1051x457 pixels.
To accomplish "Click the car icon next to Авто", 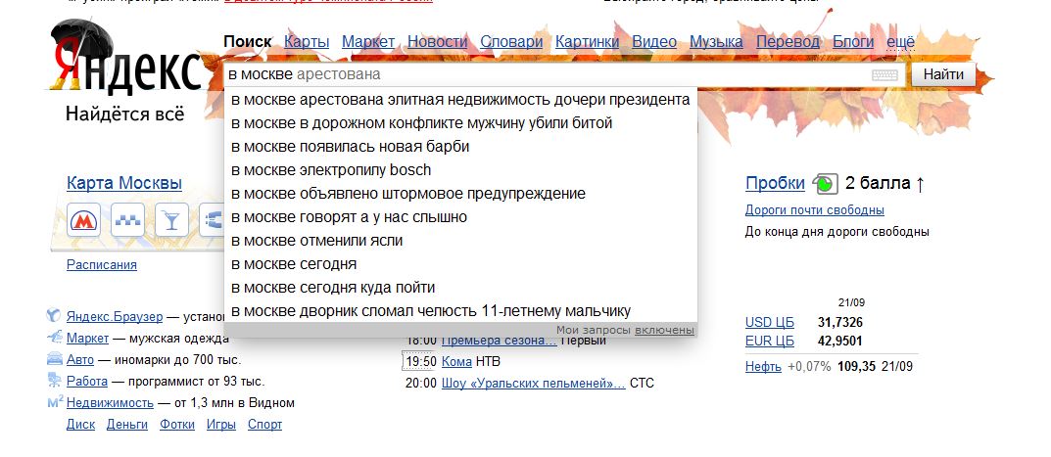I will pyautogui.click(x=55, y=359).
